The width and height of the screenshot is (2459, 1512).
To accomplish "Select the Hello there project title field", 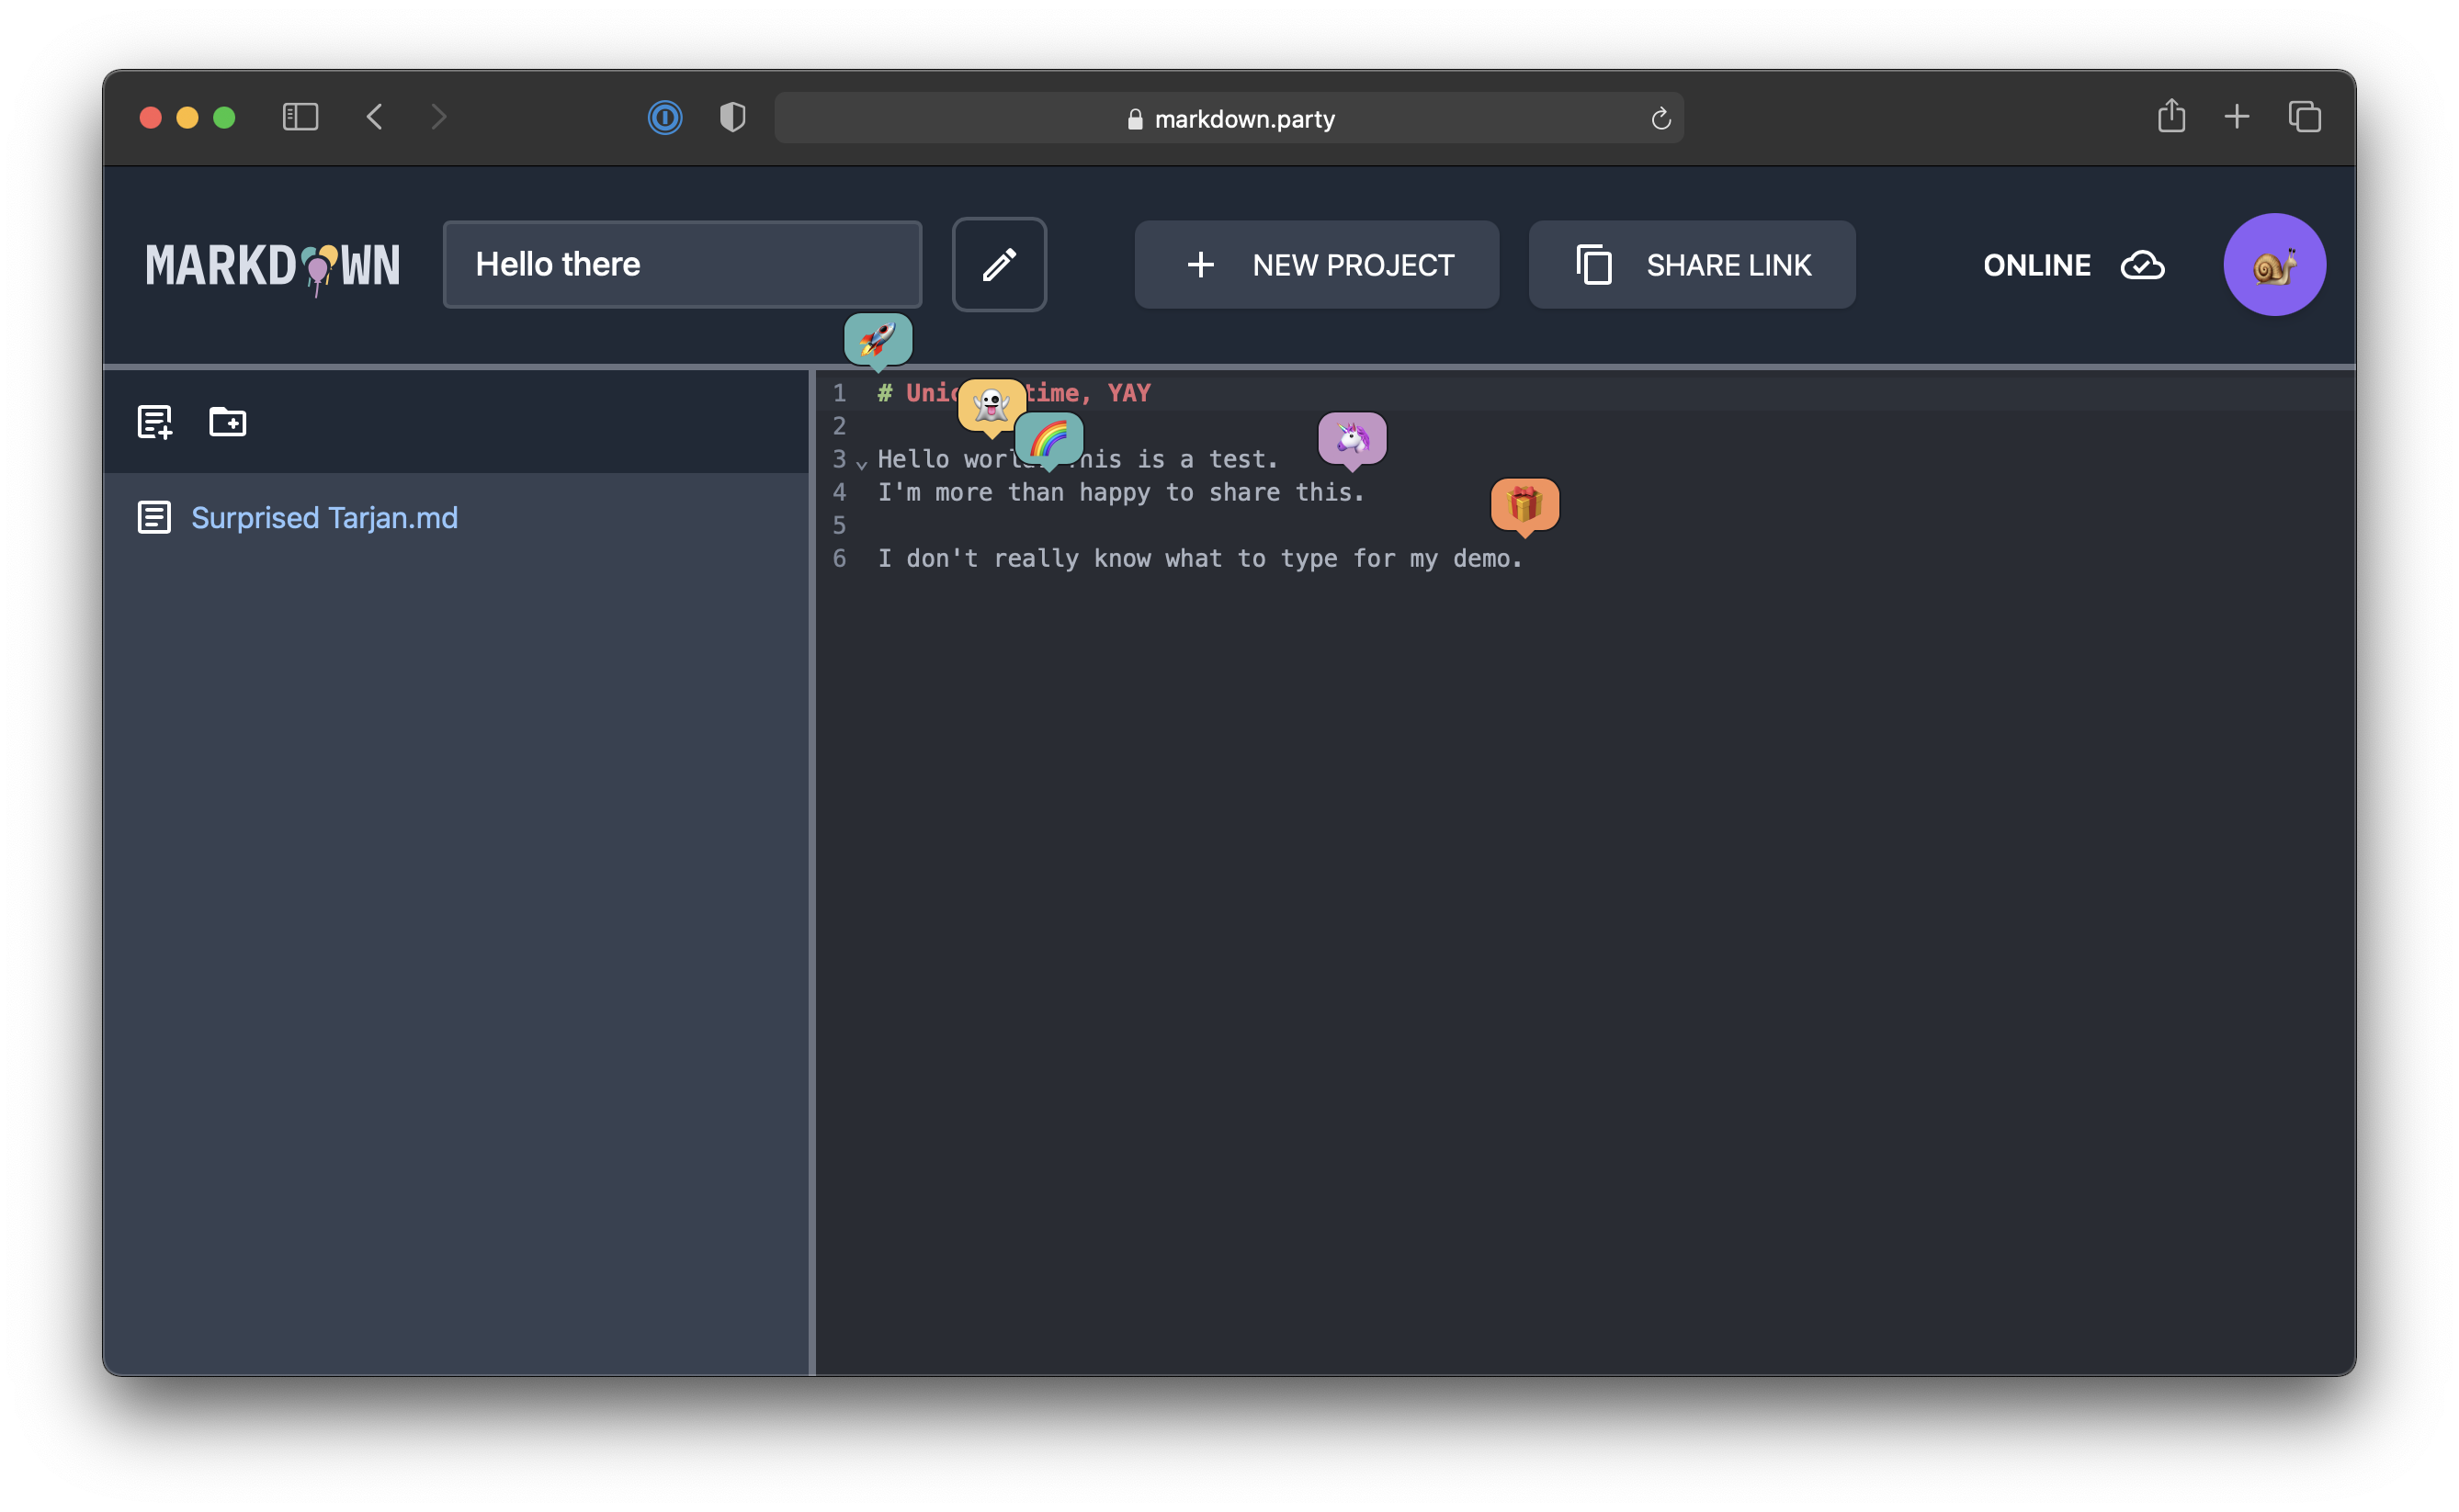I will coord(682,264).
